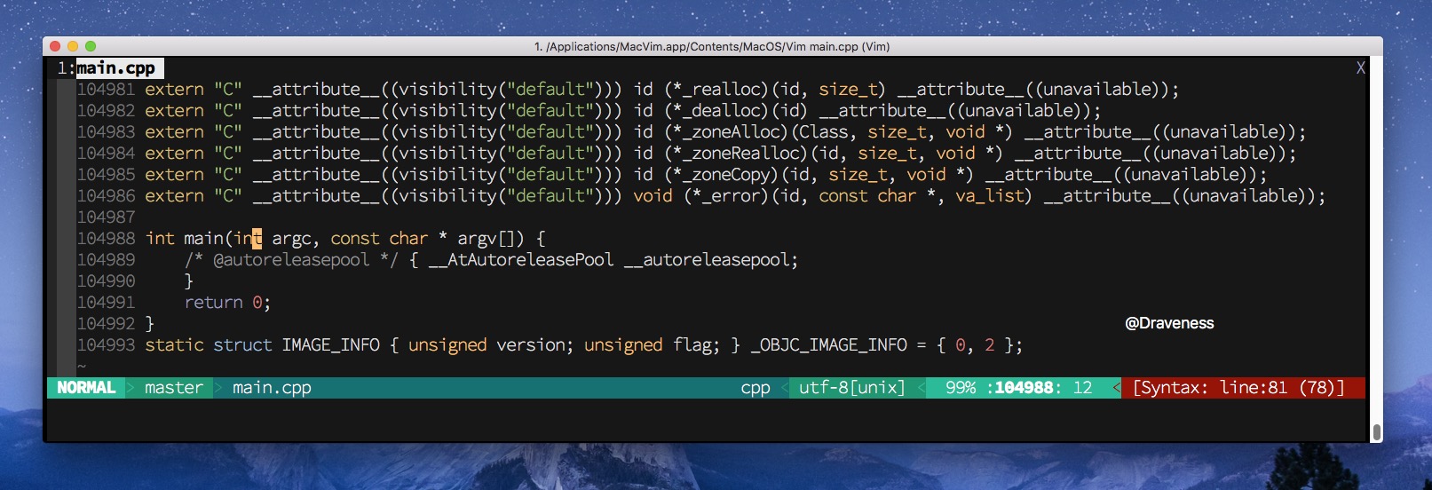Click the NORMAL mode indicator in the status line
The width and height of the screenshot is (1432, 490).
point(86,388)
